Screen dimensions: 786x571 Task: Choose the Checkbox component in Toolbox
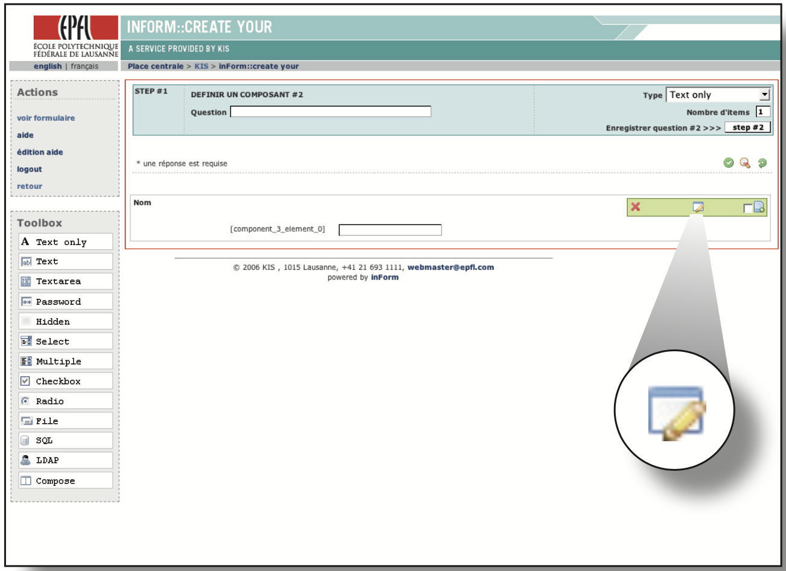pyautogui.click(x=65, y=381)
